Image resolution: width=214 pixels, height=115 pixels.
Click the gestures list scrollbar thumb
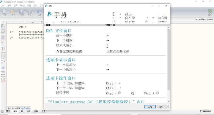pos(169,60)
